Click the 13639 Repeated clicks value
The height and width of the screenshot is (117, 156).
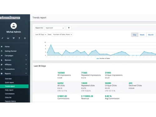pos(84,83)
